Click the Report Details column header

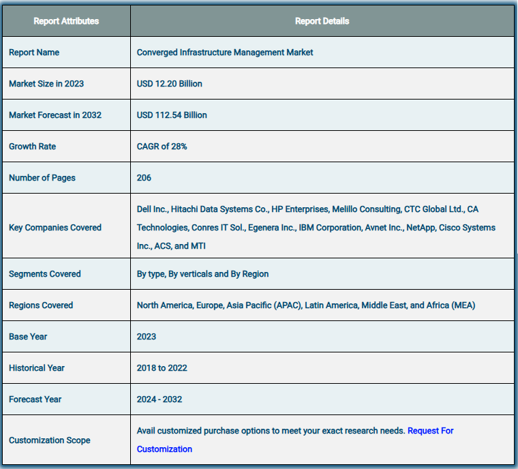click(322, 21)
